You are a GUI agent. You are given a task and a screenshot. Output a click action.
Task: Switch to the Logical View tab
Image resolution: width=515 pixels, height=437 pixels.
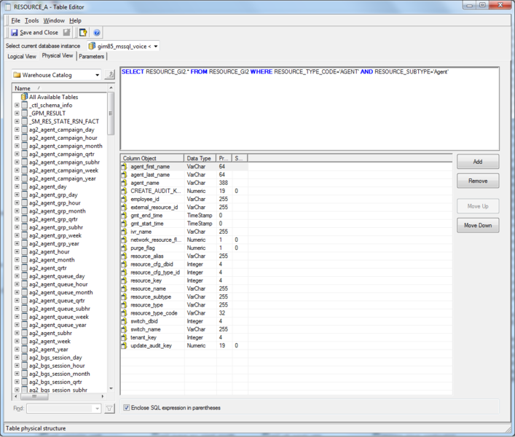tap(22, 57)
